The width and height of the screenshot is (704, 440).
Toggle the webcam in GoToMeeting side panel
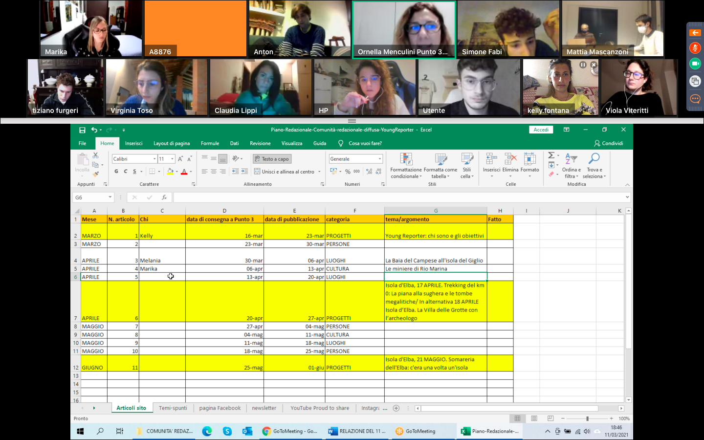(695, 64)
